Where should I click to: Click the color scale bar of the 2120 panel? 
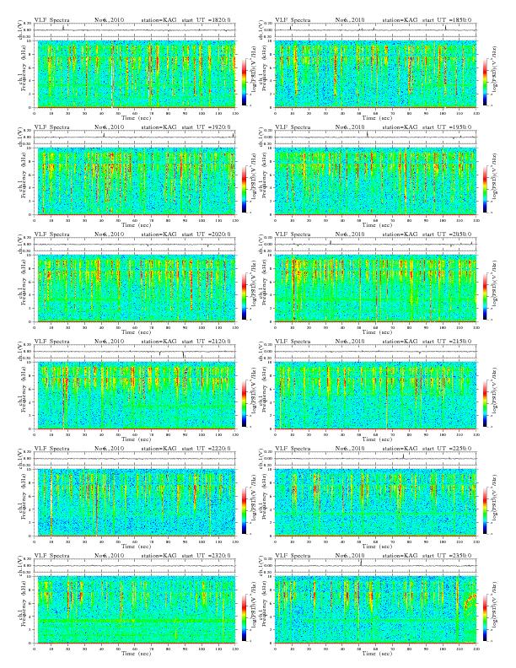pos(244,403)
